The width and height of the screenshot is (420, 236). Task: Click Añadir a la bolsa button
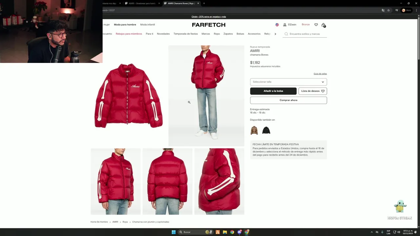(x=273, y=91)
